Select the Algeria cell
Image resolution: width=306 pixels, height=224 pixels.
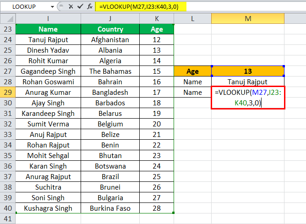[x=110, y=60]
